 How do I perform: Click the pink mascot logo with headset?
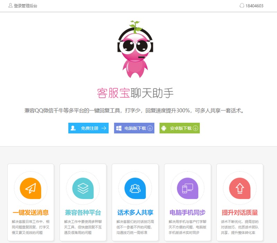click(135, 49)
